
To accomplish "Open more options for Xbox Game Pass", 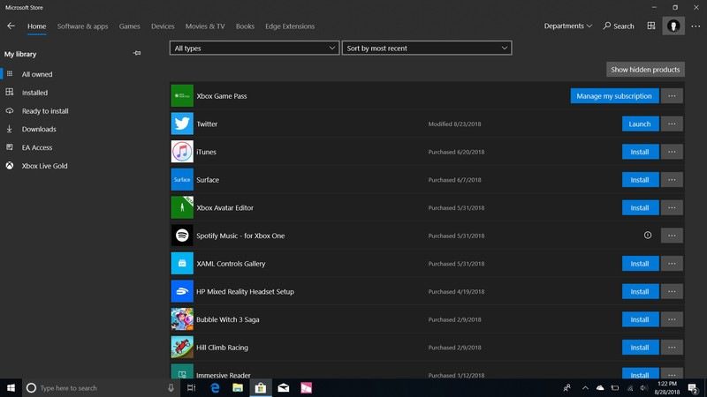I will pos(672,96).
